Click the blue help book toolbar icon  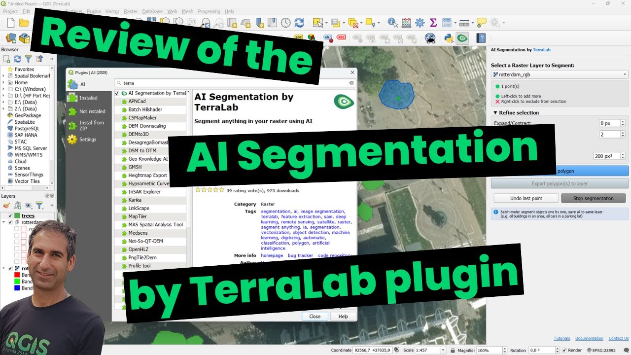point(481,38)
